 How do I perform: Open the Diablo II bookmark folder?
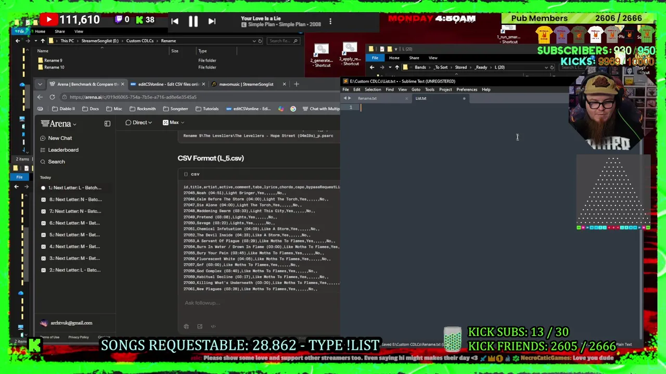pyautogui.click(x=63, y=109)
